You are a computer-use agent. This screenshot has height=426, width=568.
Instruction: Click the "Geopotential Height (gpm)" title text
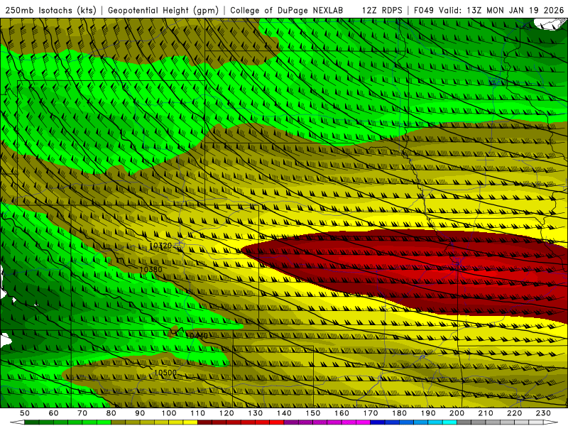163,11
